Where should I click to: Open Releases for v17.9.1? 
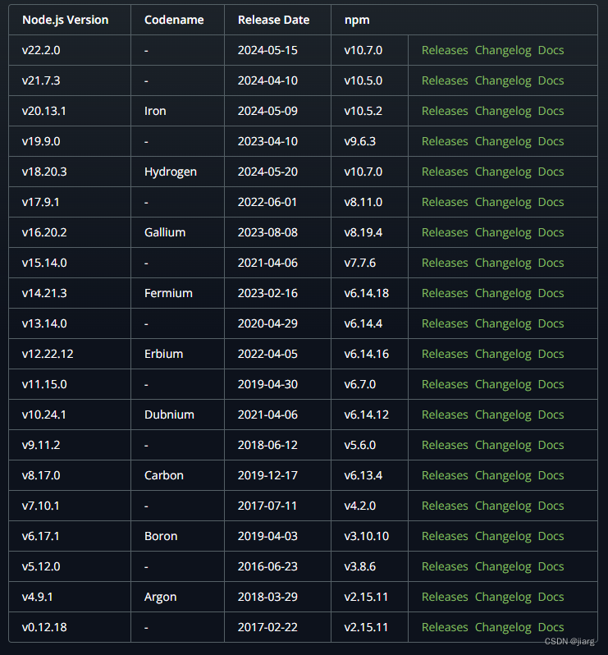coord(445,202)
